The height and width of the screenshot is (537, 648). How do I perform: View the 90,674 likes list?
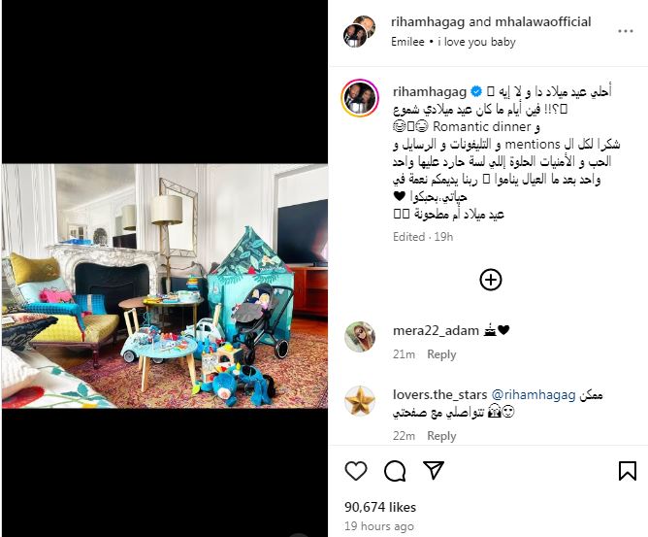click(x=380, y=507)
